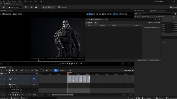Click the skip frame icon next to Play
This screenshot has width=177, height=99.
(46, 7)
